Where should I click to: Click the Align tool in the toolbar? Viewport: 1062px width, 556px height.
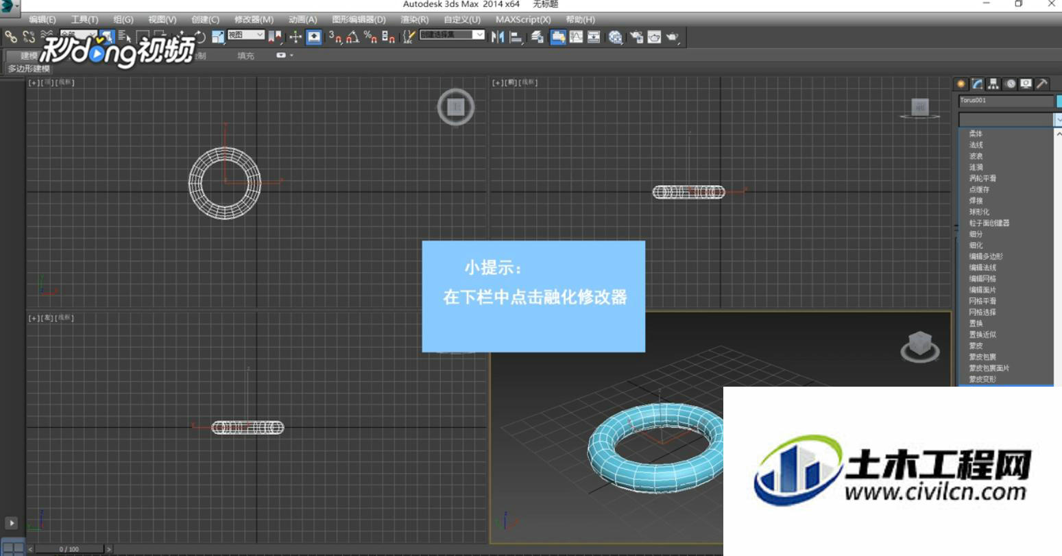(516, 37)
